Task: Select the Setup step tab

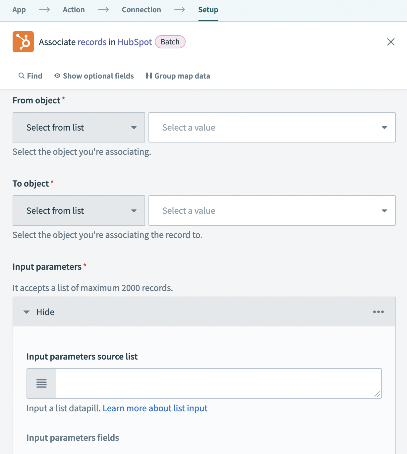Action: tap(208, 10)
